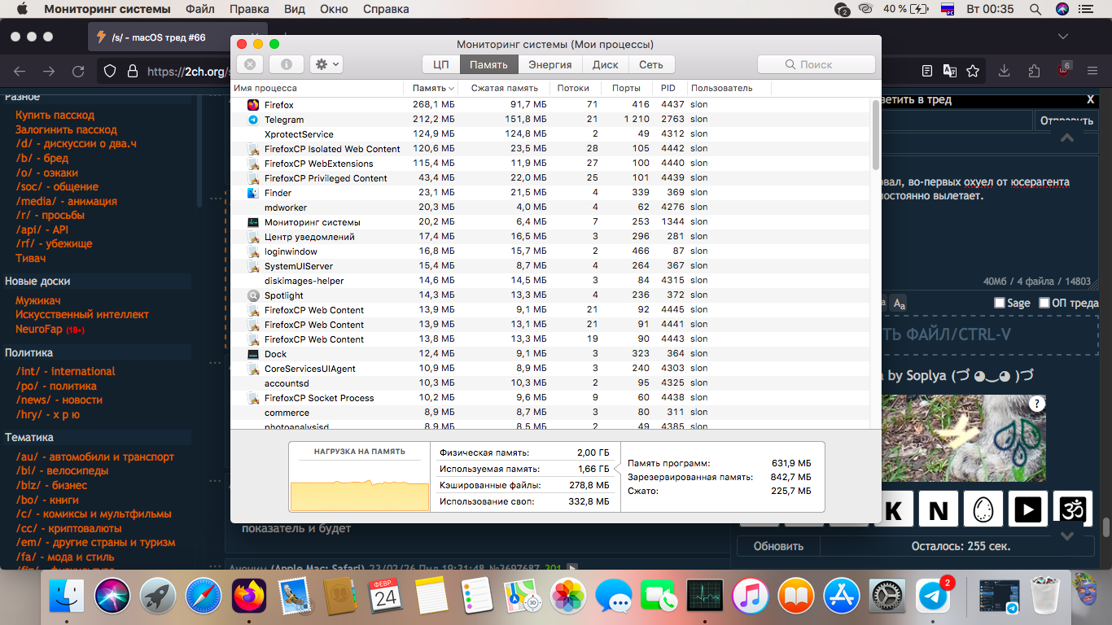Click Память column header sort arrow
The image size is (1112, 625).
pos(451,88)
